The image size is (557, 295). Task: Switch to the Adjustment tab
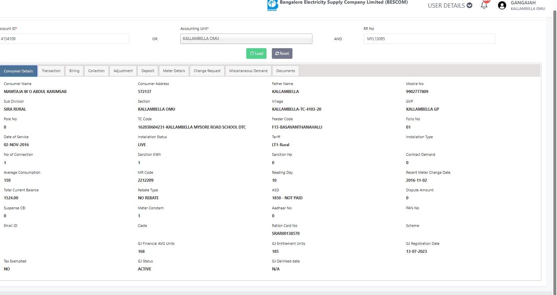pyautogui.click(x=123, y=71)
